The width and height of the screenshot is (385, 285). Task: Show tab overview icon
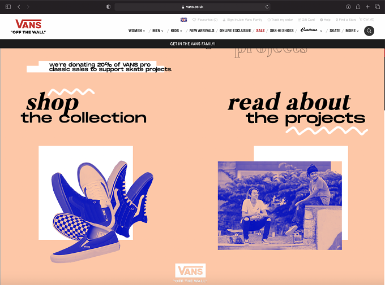click(378, 7)
